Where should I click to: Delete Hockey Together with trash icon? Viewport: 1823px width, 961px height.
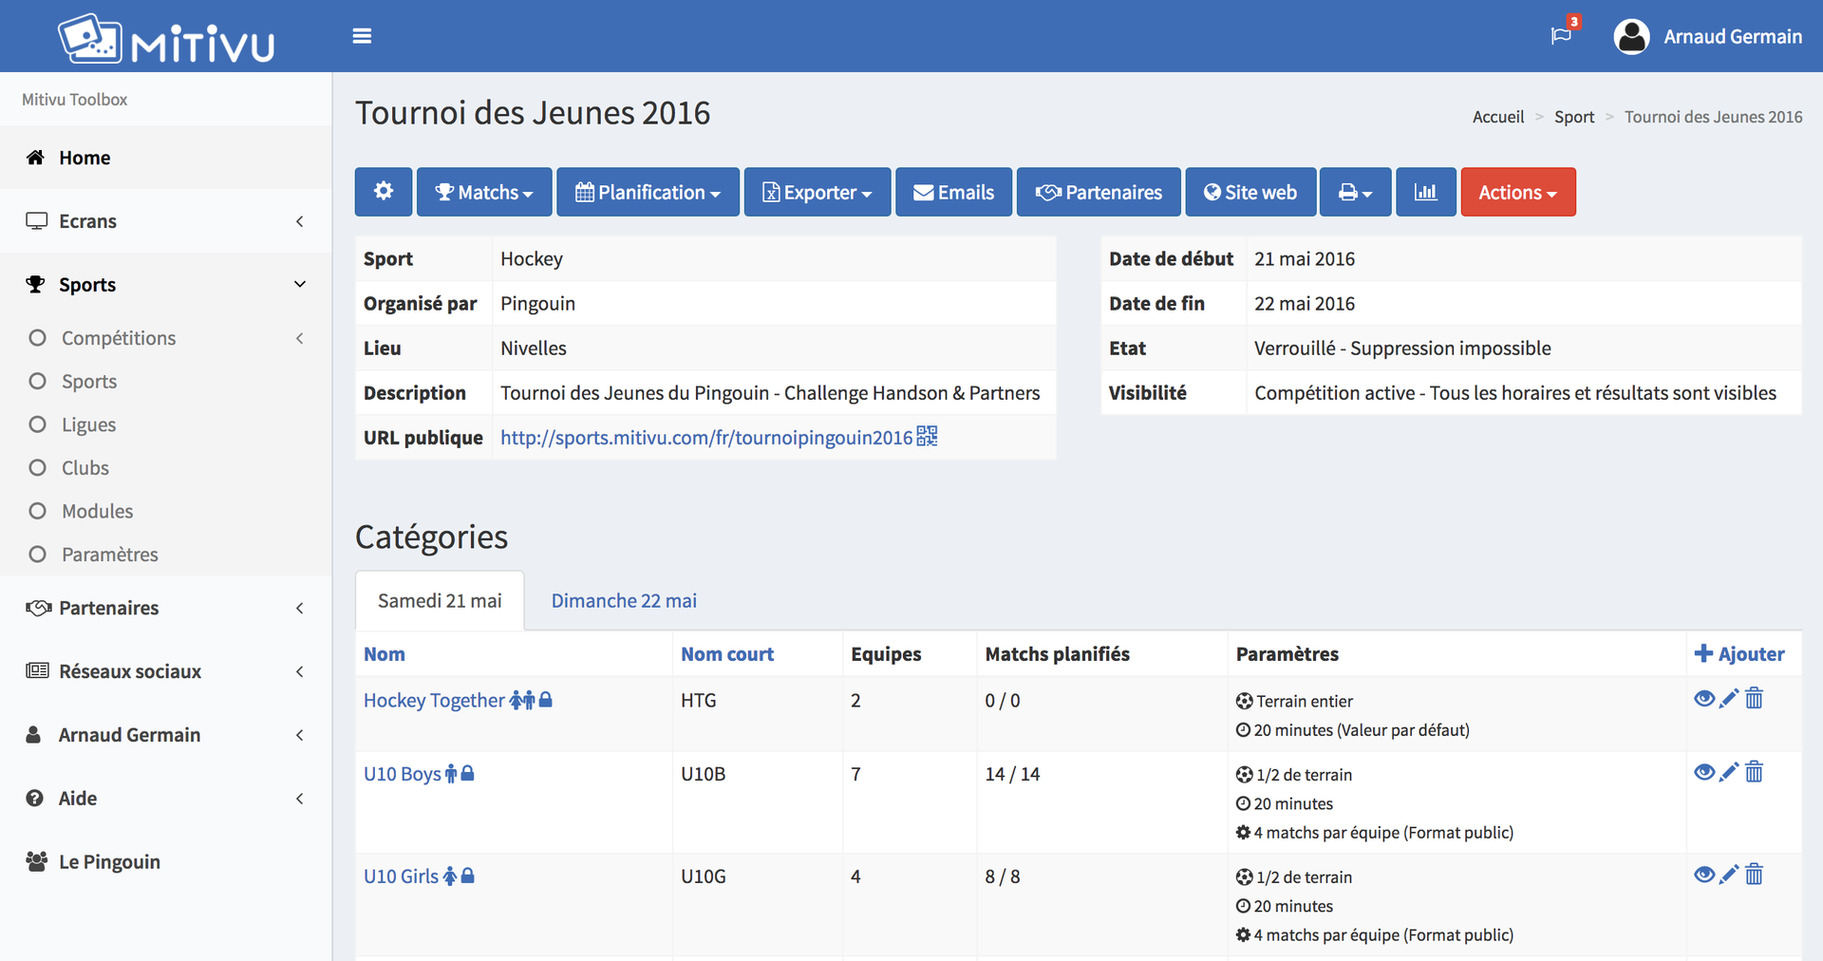click(x=1754, y=699)
